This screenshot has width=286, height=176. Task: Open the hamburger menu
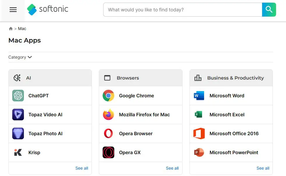point(13,10)
